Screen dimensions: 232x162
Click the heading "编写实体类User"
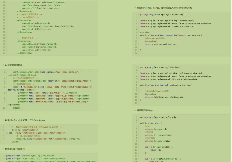[x=145, y=110]
